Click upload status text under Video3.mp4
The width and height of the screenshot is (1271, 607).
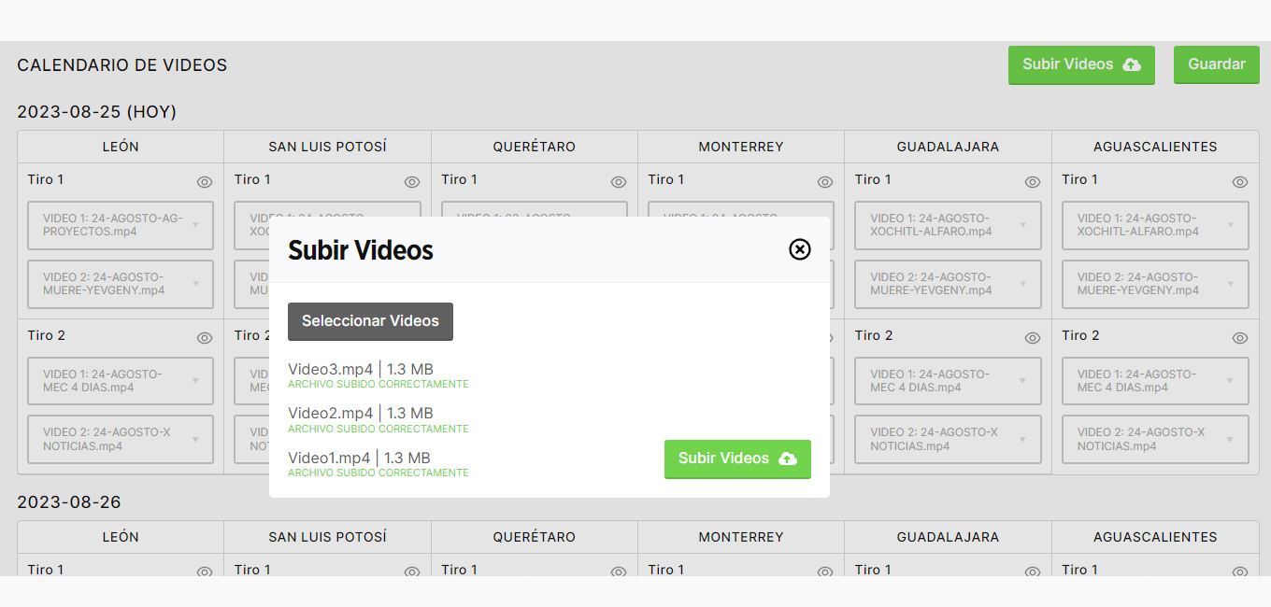pos(378,385)
